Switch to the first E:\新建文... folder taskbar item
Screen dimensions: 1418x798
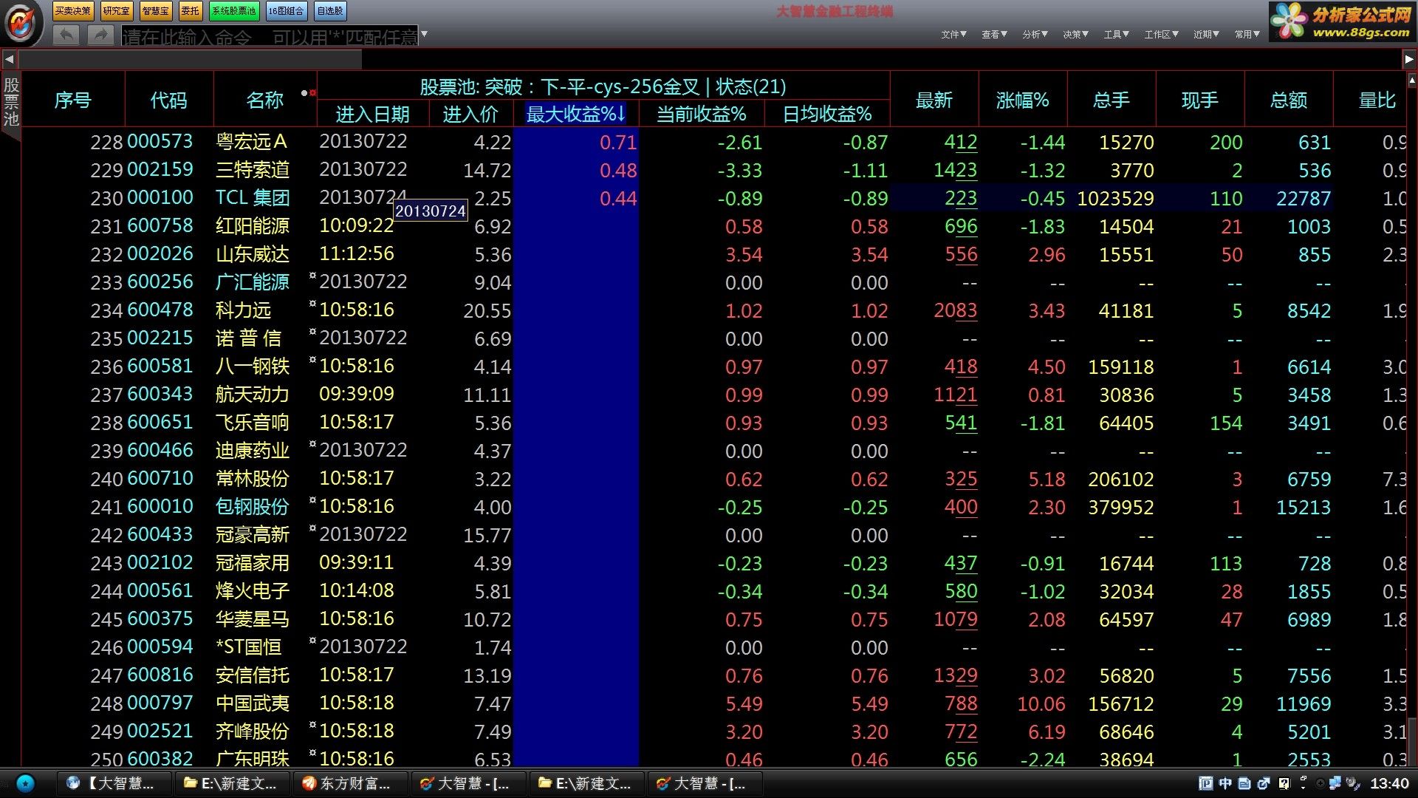(x=232, y=783)
